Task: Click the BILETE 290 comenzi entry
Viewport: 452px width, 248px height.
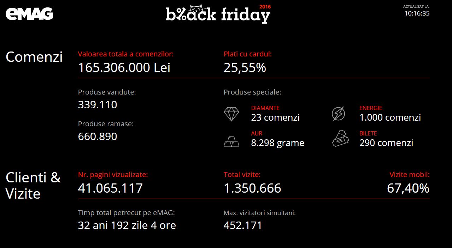Action: coord(386,139)
